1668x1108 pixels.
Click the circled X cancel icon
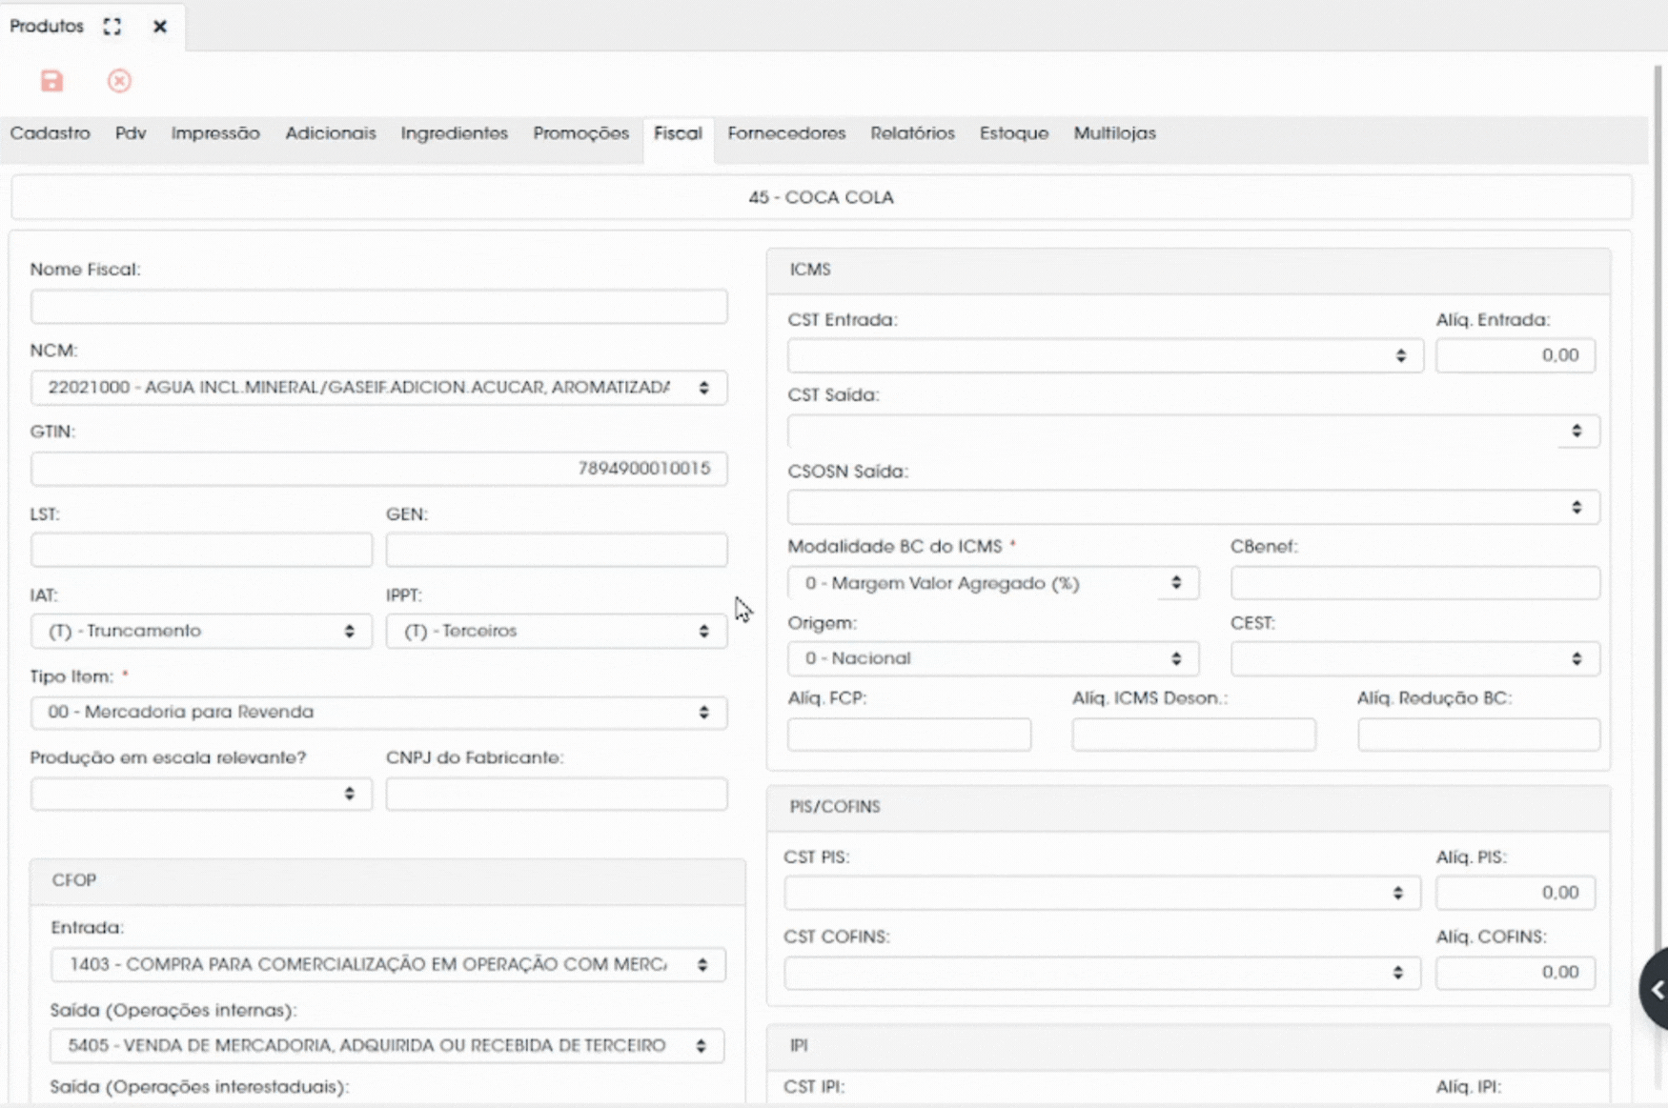click(119, 81)
